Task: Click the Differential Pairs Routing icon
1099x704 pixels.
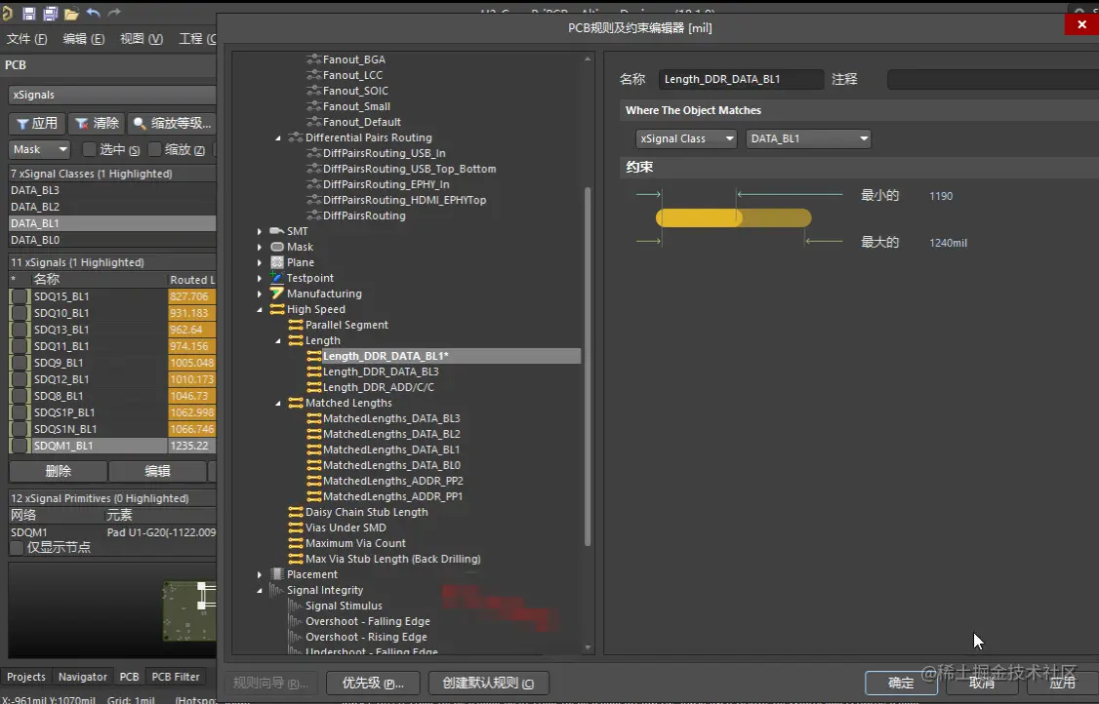Action: coord(296,137)
